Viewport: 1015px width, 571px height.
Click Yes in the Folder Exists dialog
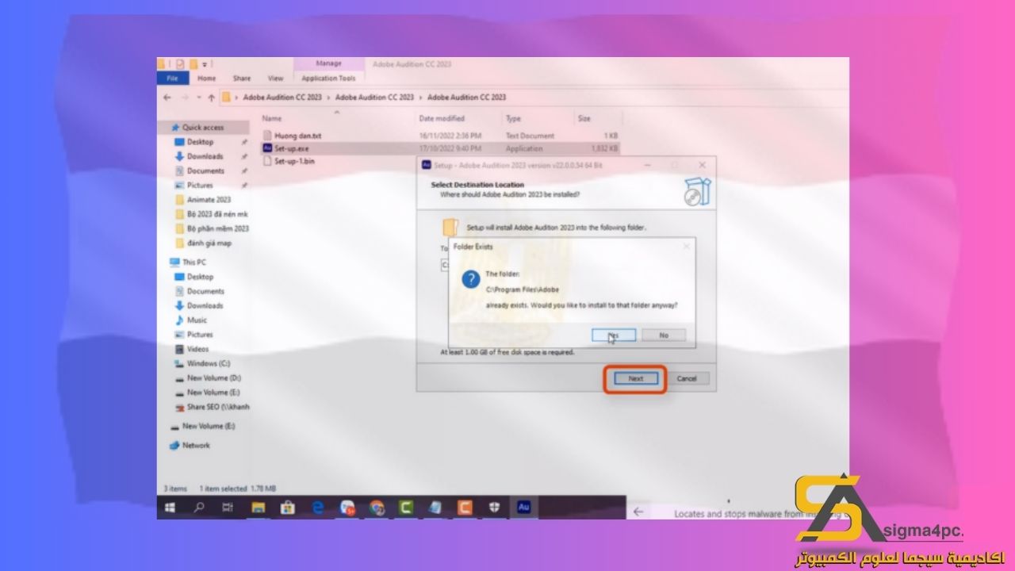[613, 335]
